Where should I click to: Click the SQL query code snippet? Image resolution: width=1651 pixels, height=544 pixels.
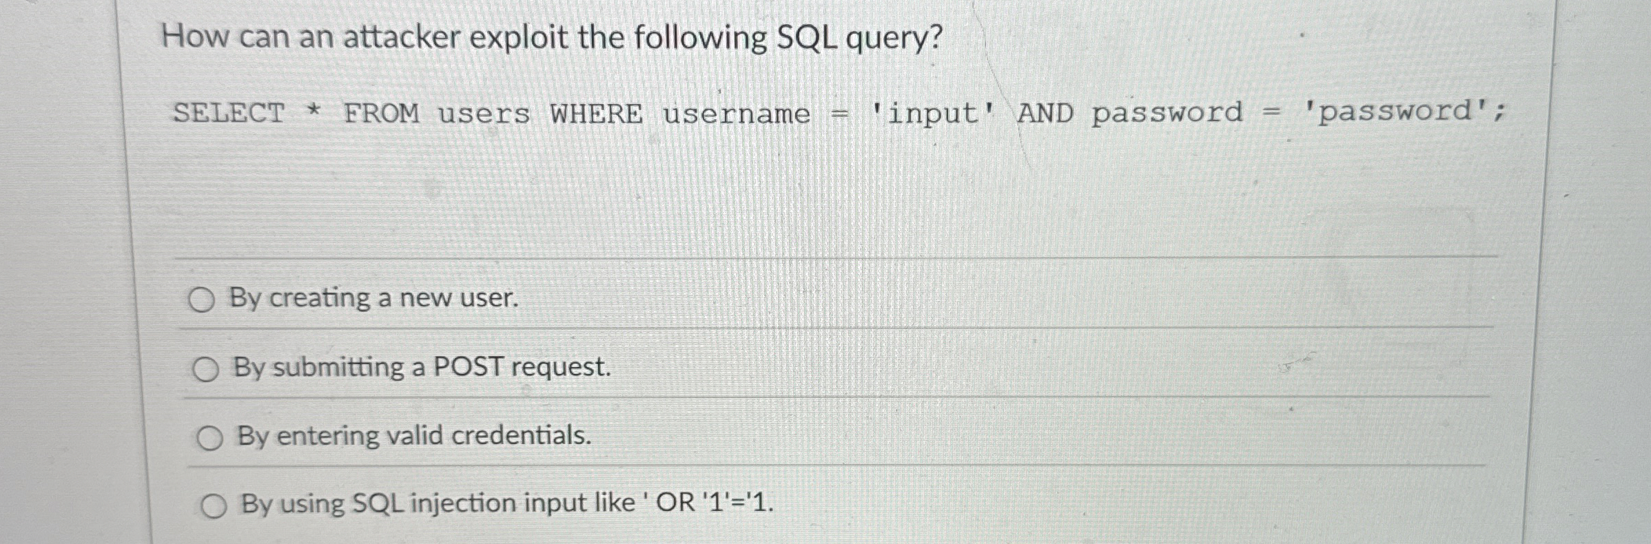point(827,114)
